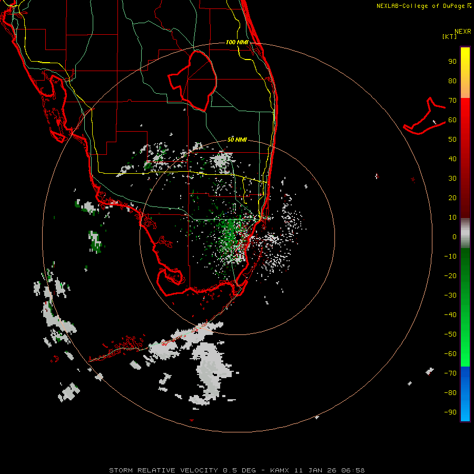The image size is (474, 474).
Task: Click the Grand Bahama island outline
Action: click(x=424, y=116)
